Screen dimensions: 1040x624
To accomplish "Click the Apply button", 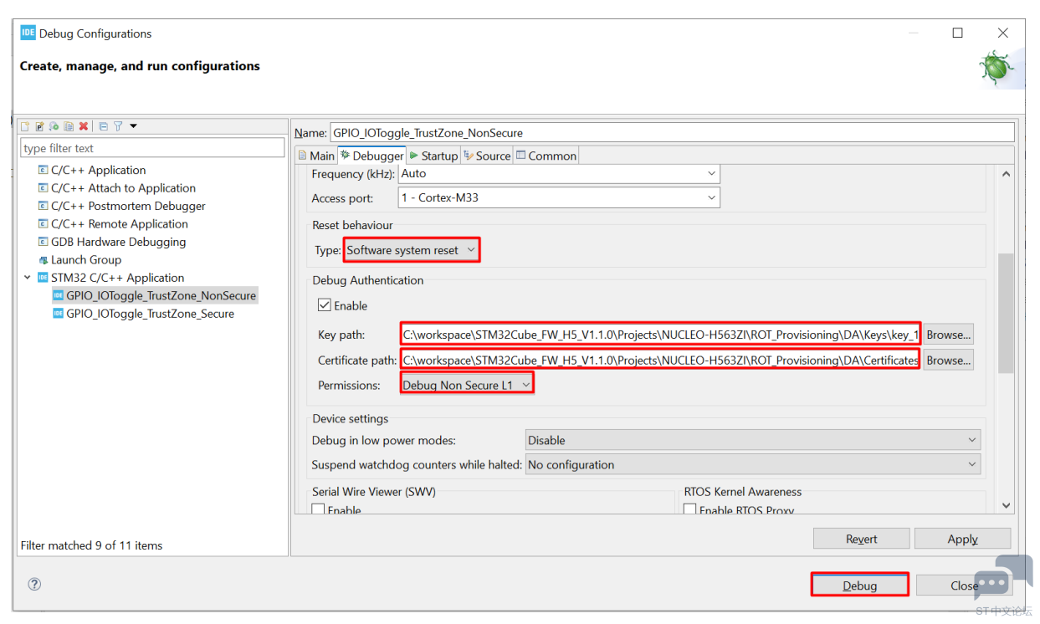I will [962, 539].
